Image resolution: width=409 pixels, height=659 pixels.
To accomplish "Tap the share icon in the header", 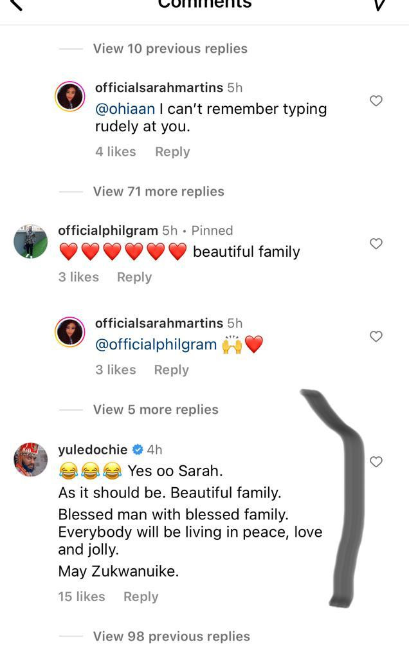I will click(379, 5).
